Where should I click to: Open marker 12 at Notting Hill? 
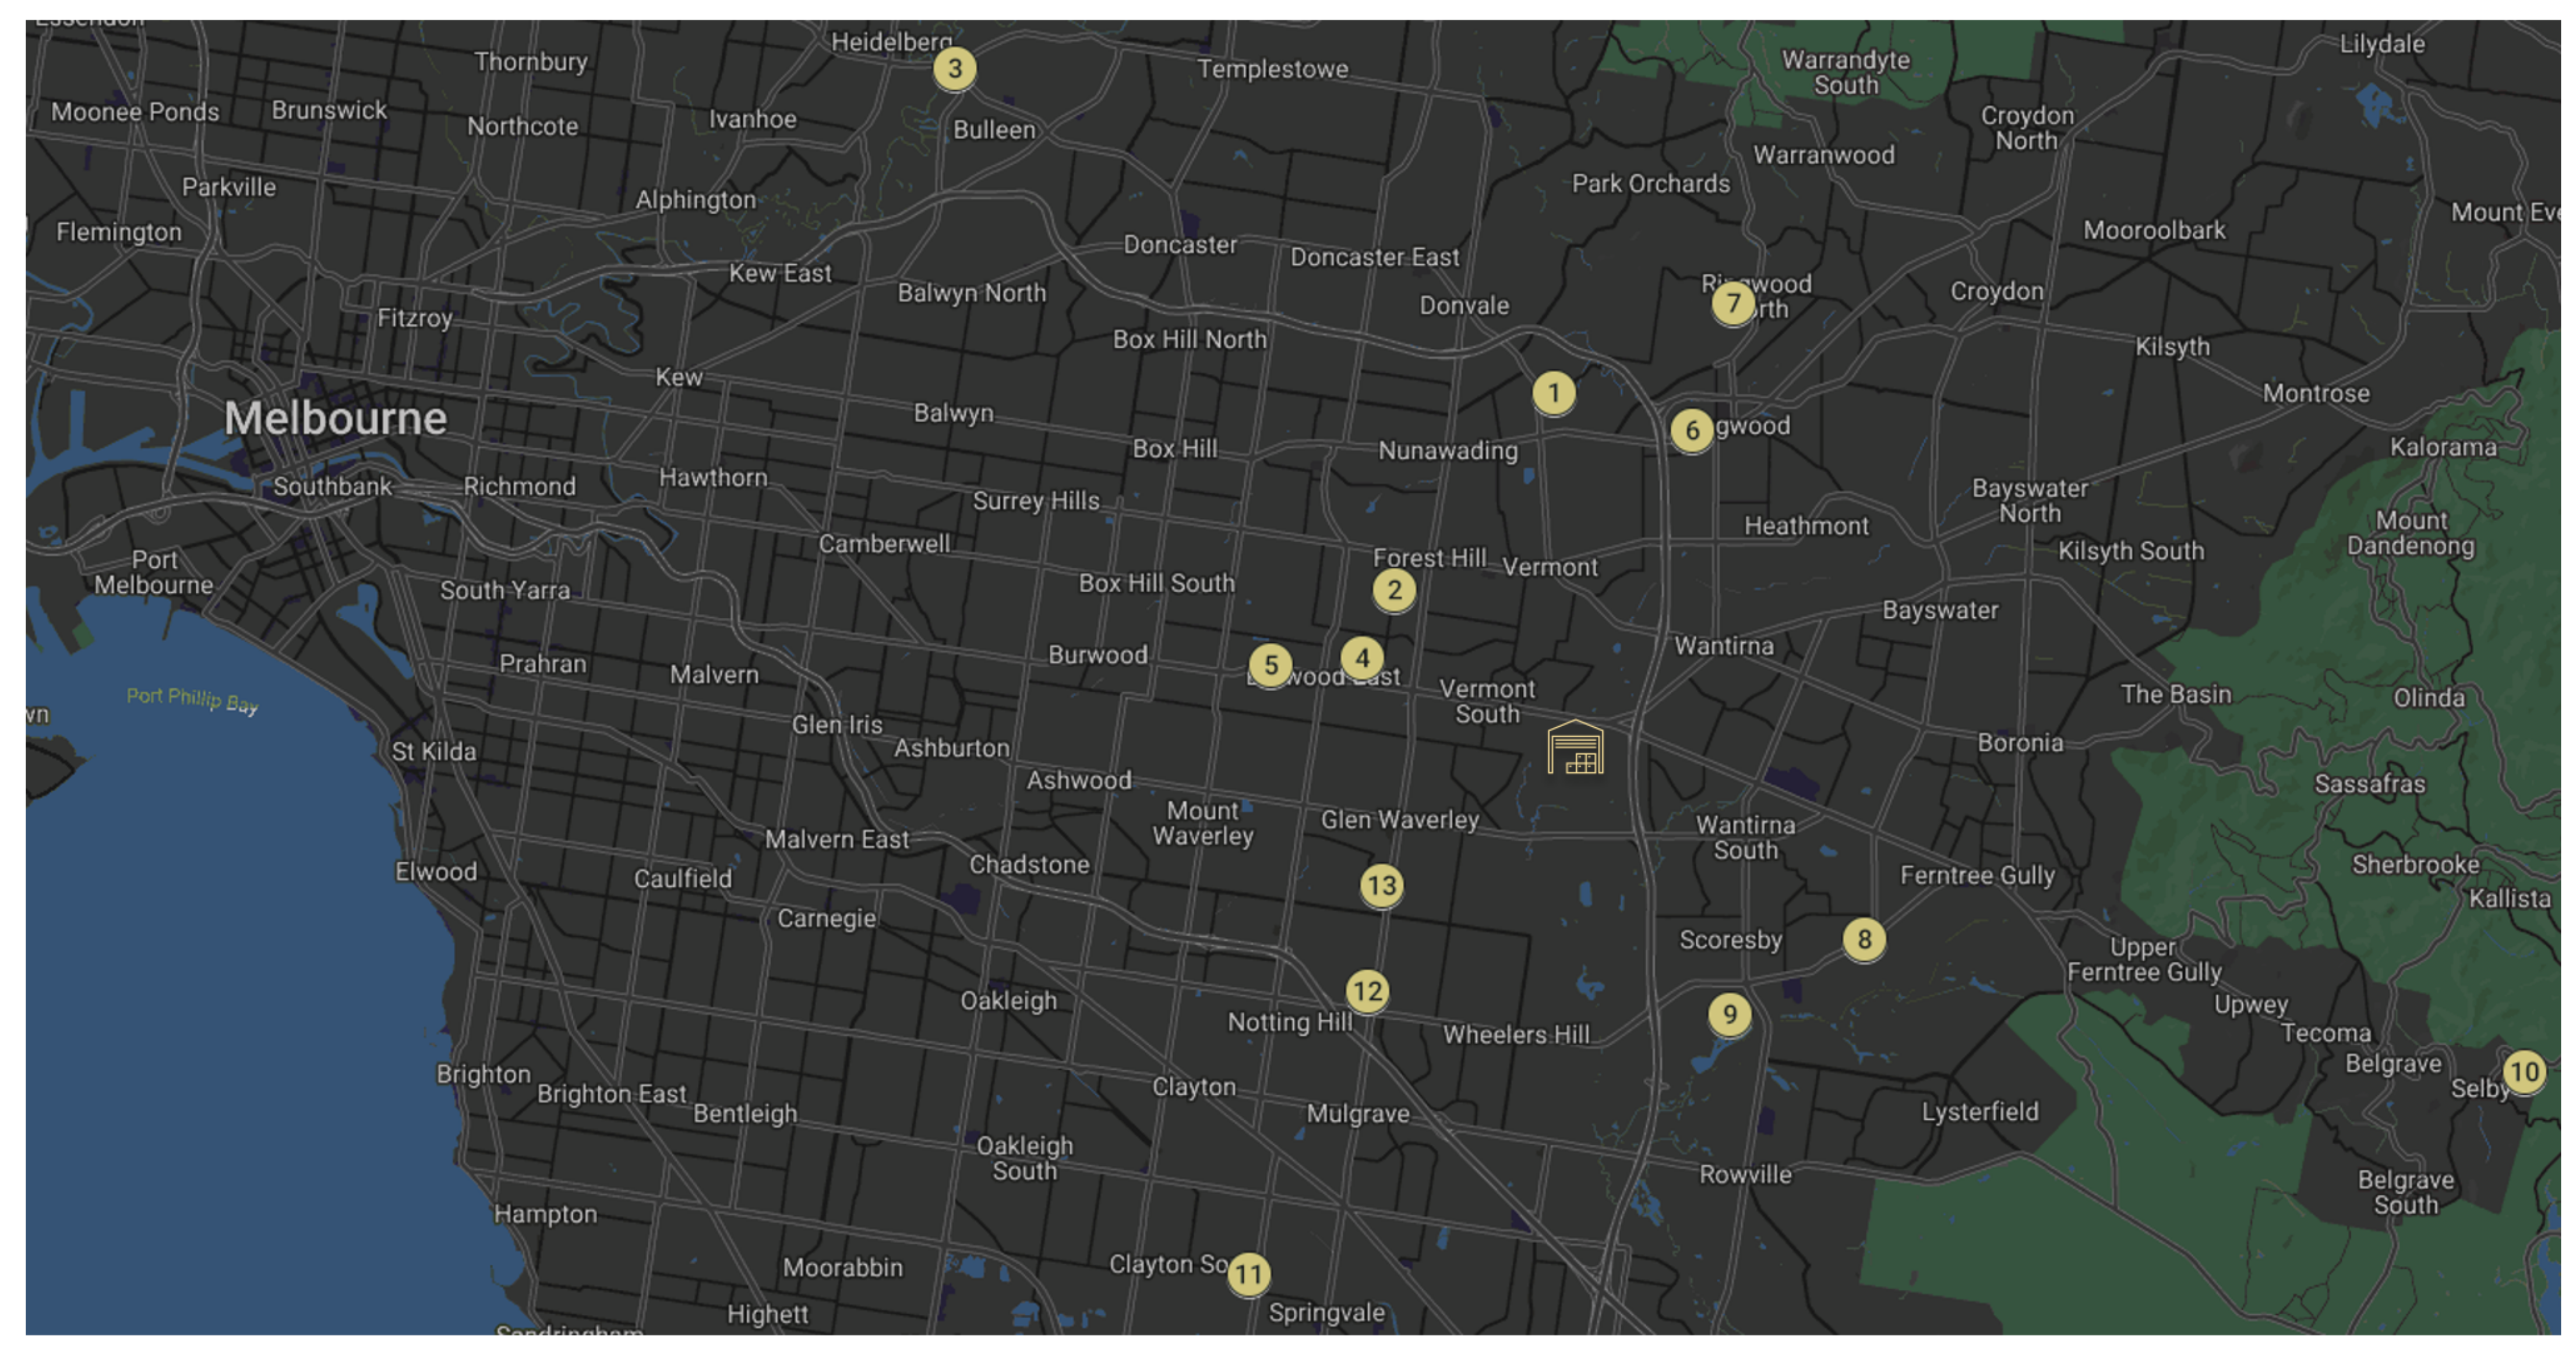click(1367, 991)
